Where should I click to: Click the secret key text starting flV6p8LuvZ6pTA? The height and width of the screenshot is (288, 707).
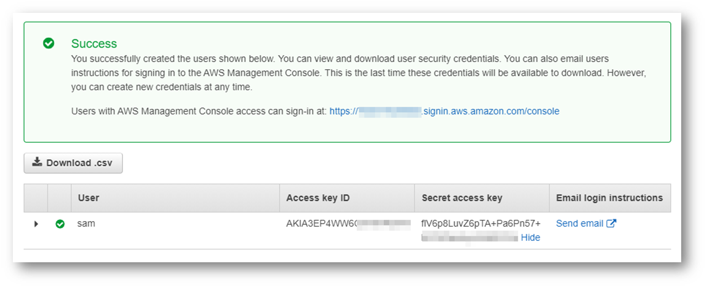(480, 224)
